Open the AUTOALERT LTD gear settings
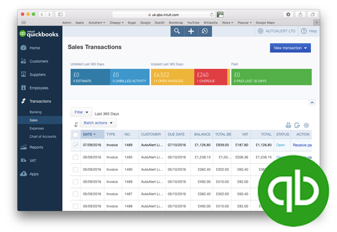Viewport: 337px width, 232px height. [x=260, y=31]
